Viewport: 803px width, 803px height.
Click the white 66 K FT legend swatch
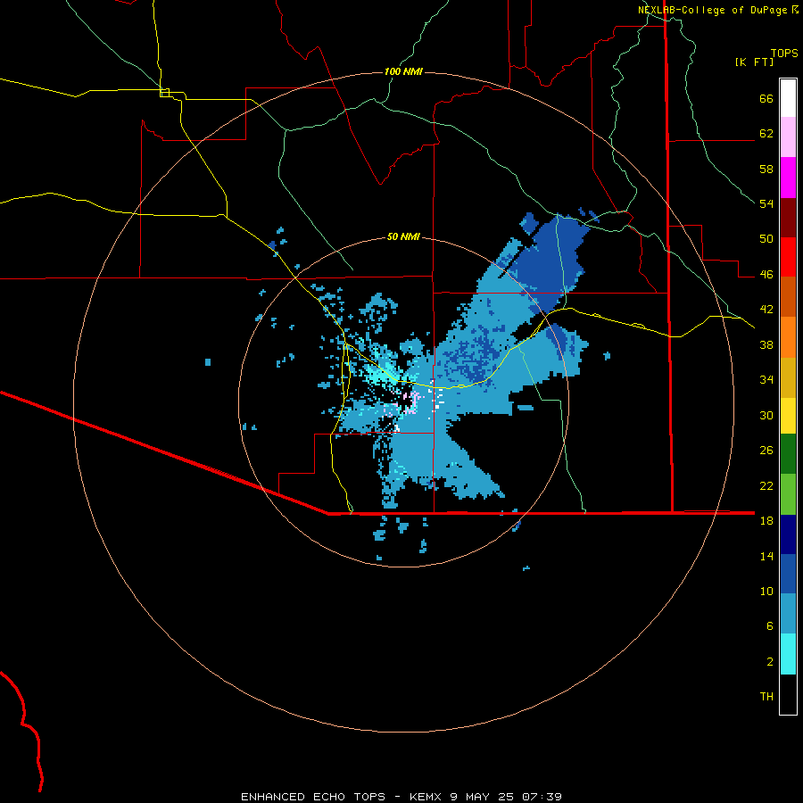click(788, 98)
